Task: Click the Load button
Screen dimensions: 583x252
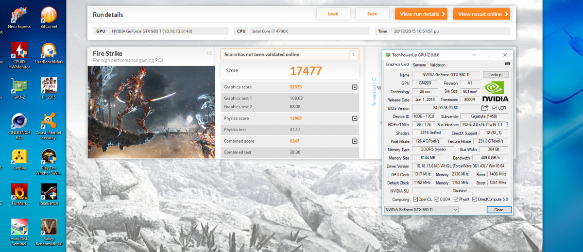Action: pyautogui.click(x=333, y=14)
